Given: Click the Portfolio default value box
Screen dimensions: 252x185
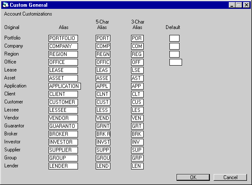Looking at the screenshot, I should click(174, 38).
